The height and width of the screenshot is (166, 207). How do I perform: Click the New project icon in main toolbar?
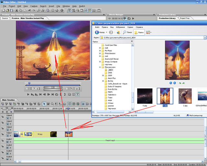(4, 10)
